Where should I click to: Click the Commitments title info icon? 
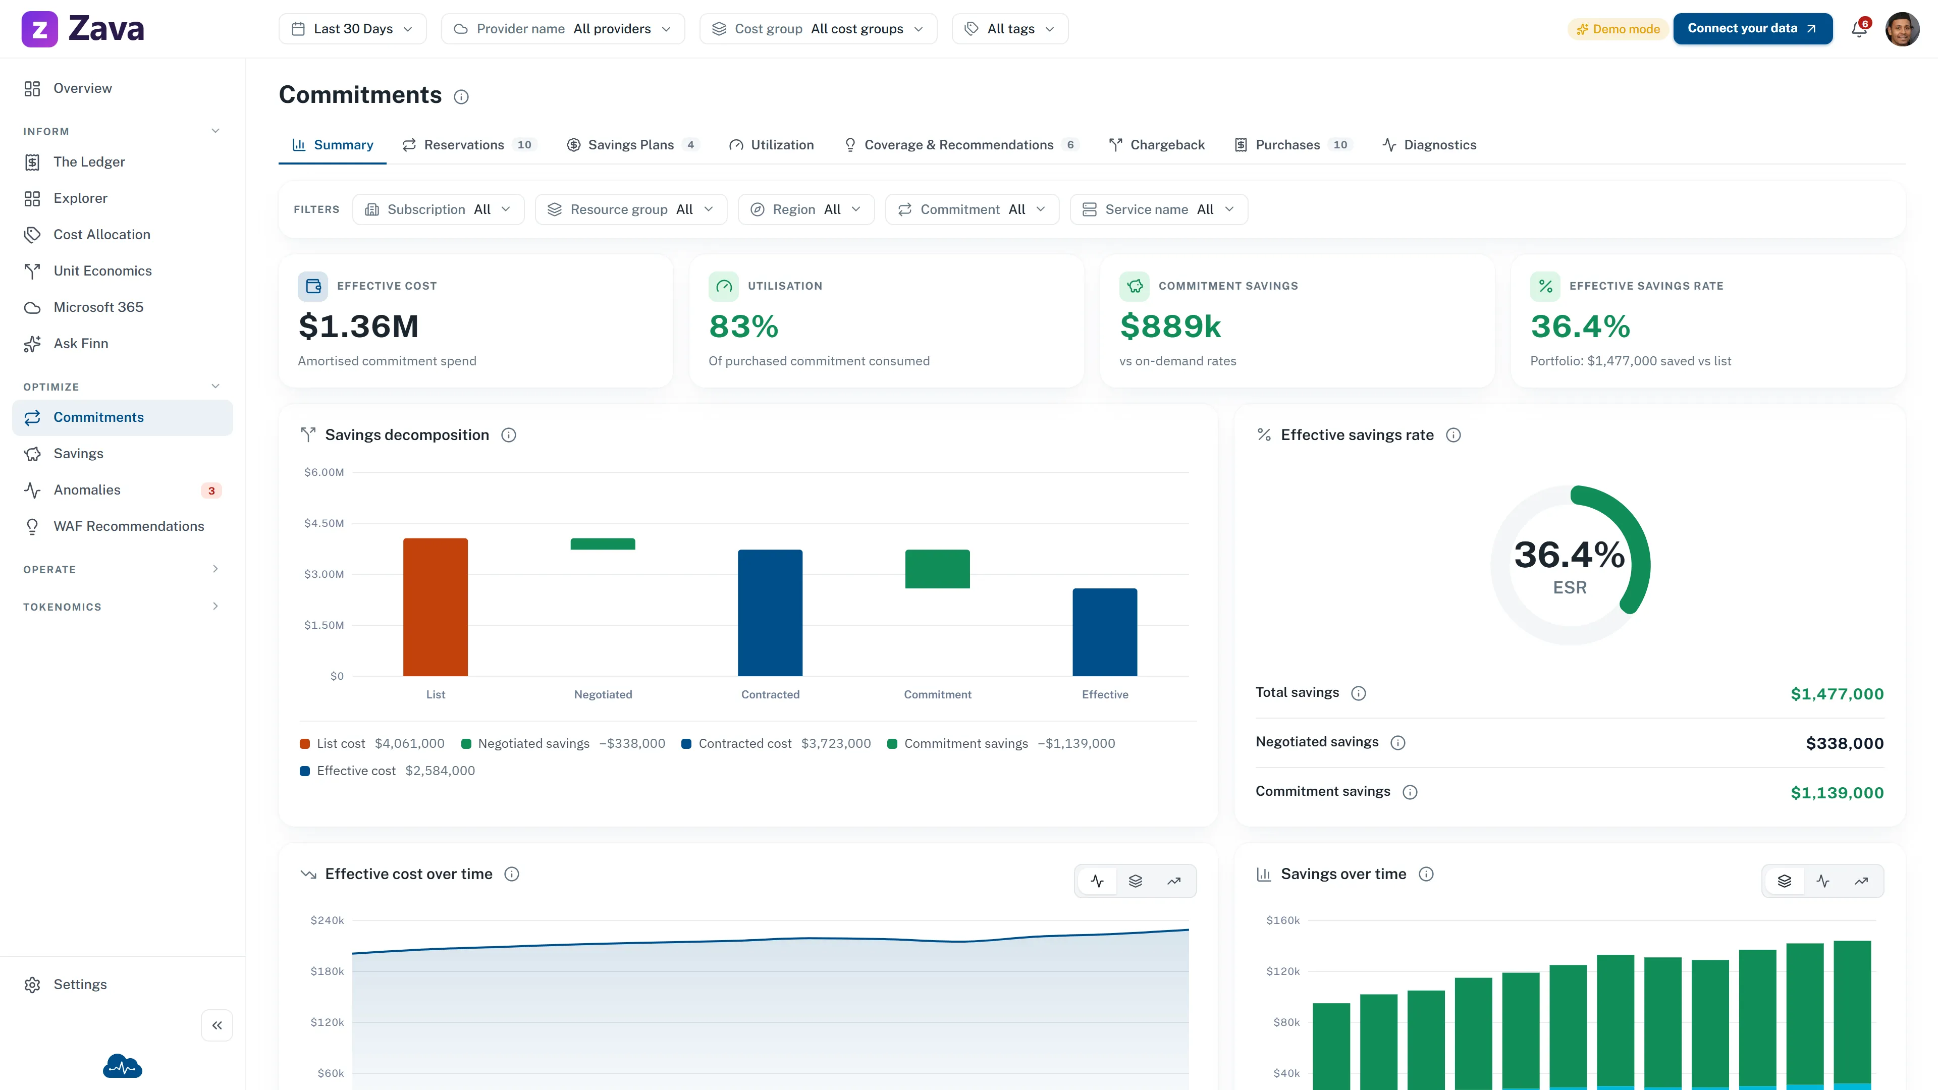(x=461, y=96)
